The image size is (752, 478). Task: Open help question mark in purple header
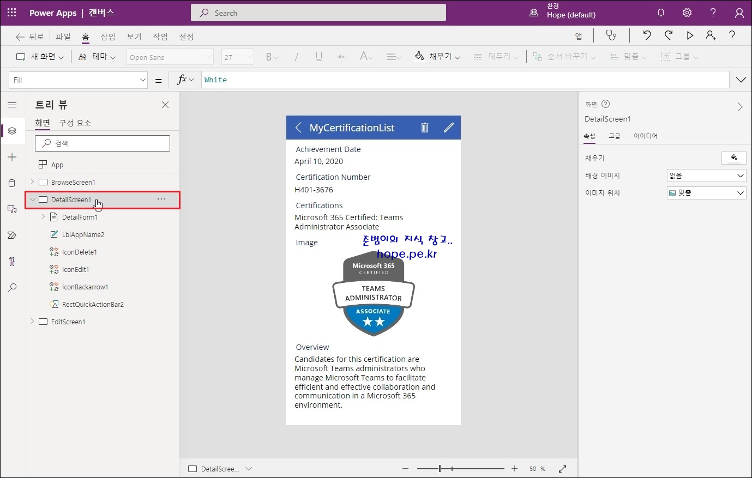tap(713, 13)
